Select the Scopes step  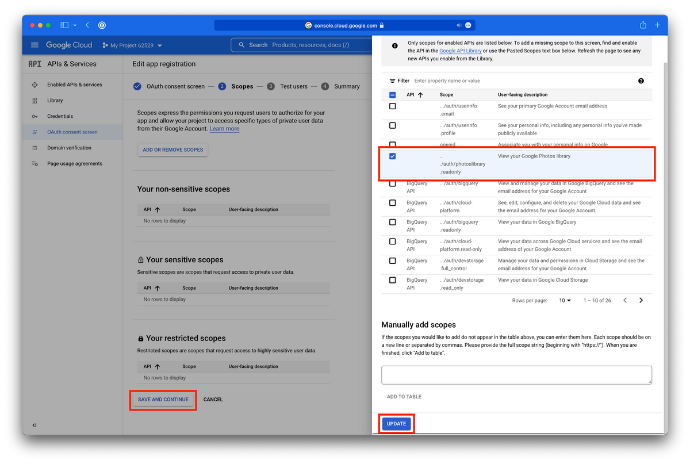(x=236, y=86)
